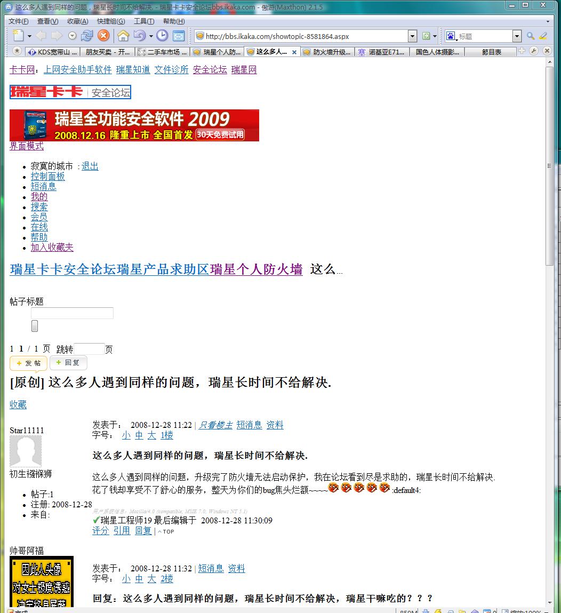Image resolution: width=561 pixels, height=613 pixels.
Task: Switch to the 朋友买卖 tab
Action: [107, 52]
